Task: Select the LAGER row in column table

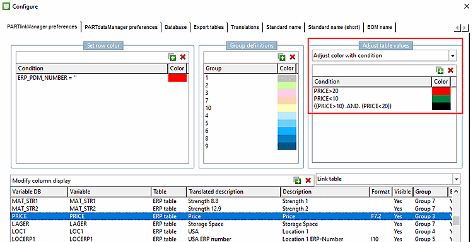Action: point(231,224)
